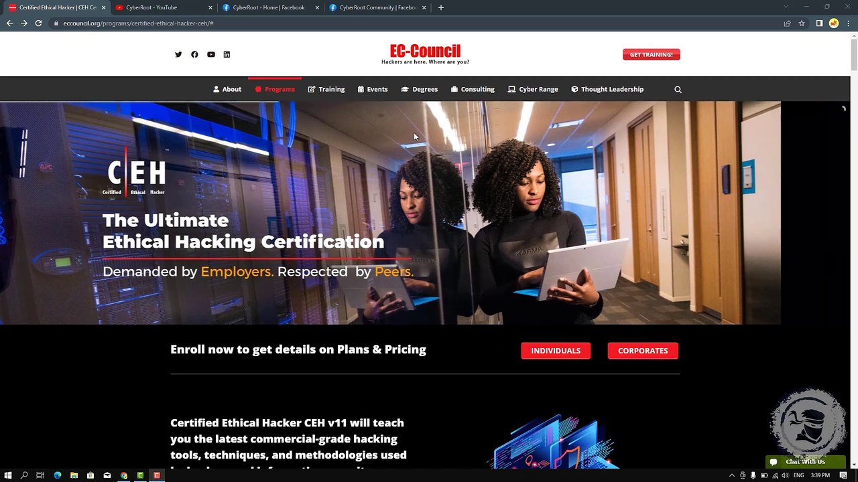This screenshot has height=482, width=858.
Task: Open the network status tray icon
Action: (774, 475)
